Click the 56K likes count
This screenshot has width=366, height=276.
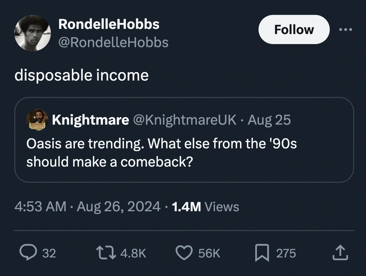coord(209,253)
